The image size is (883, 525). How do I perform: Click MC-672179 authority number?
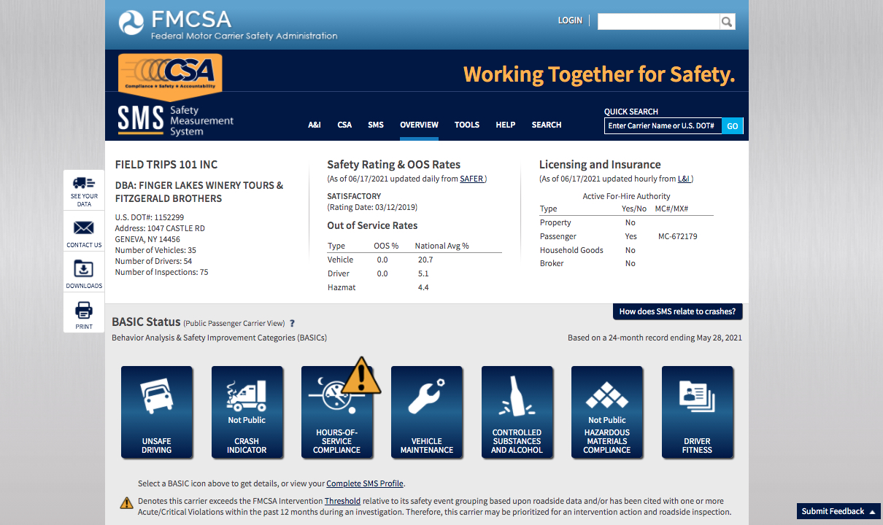coord(677,236)
